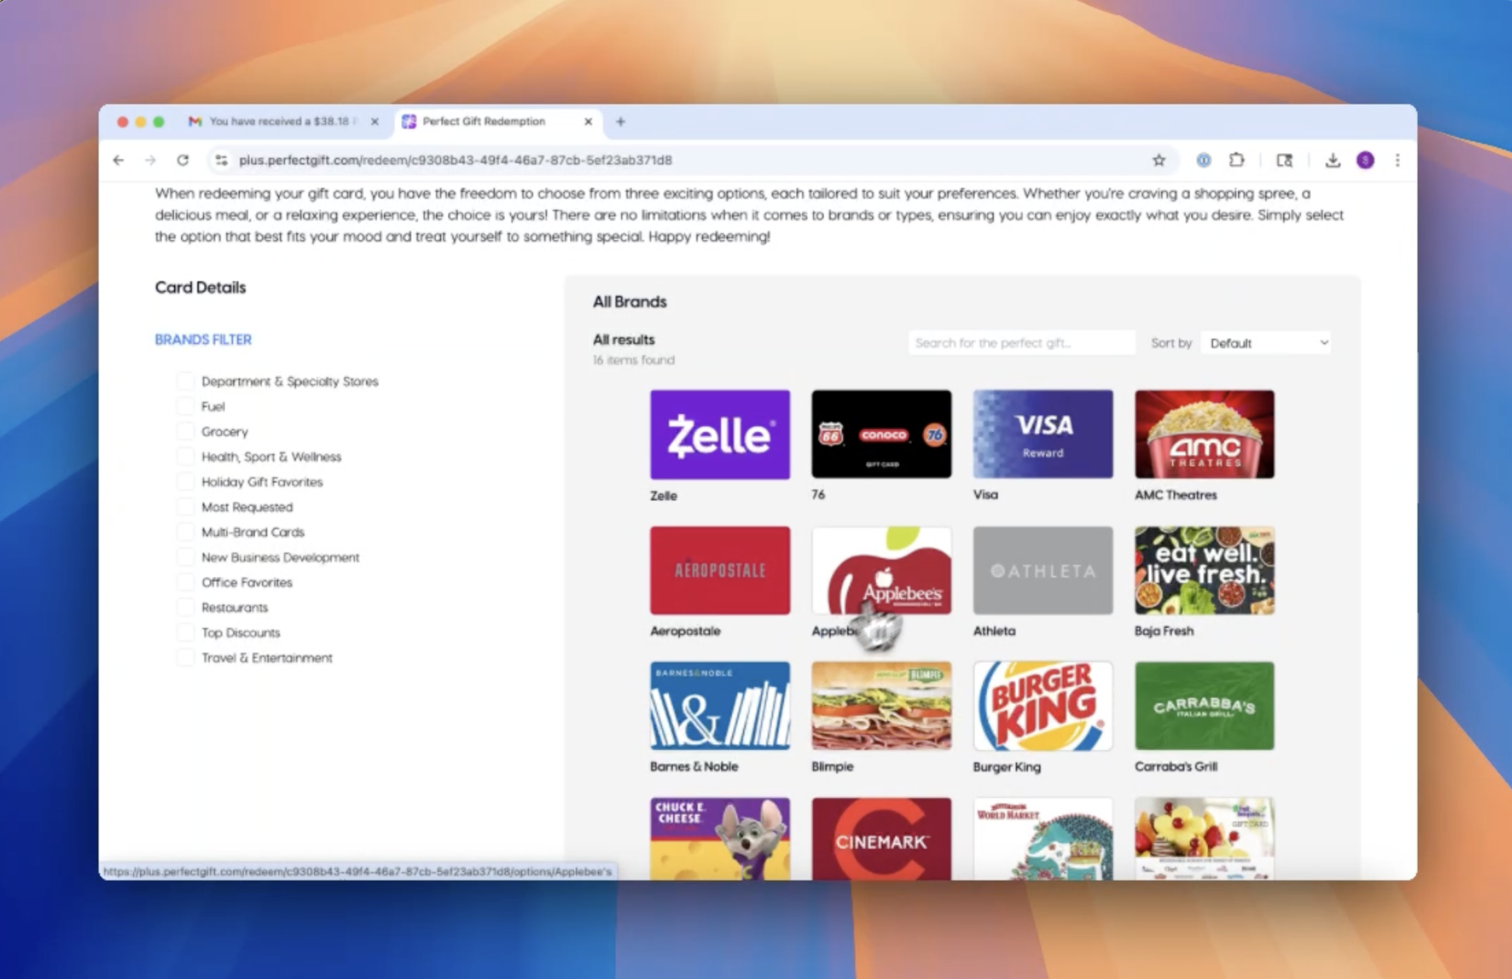Pick the Barnes & Noble card image
1512x979 pixels.
click(720, 705)
